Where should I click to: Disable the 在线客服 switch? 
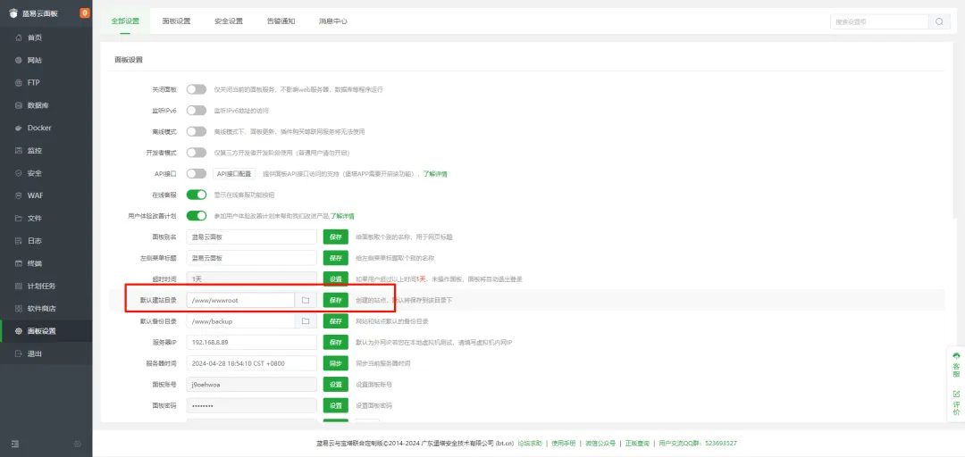point(196,195)
